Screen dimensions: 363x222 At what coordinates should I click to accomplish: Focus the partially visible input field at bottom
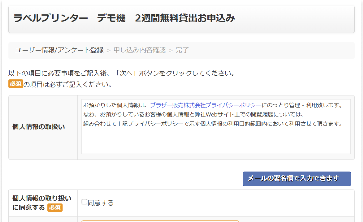[x=160, y=221]
